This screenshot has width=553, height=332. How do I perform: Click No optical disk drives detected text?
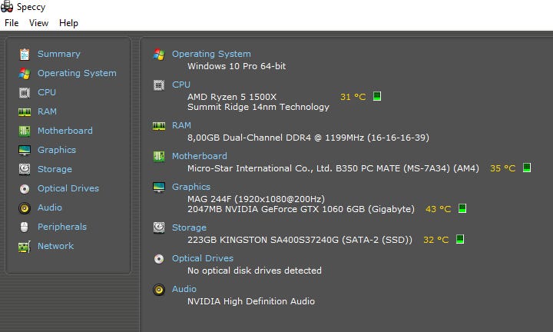(x=254, y=271)
